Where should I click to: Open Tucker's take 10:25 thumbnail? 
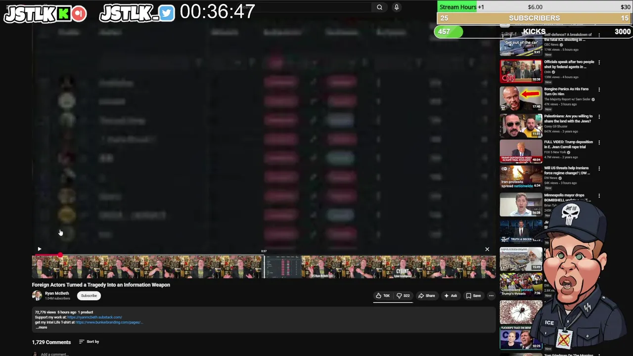tap(521, 338)
